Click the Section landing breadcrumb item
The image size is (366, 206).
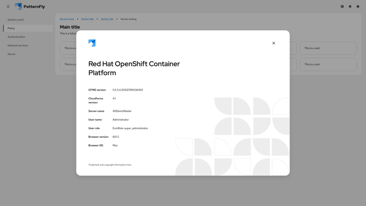(x=129, y=19)
